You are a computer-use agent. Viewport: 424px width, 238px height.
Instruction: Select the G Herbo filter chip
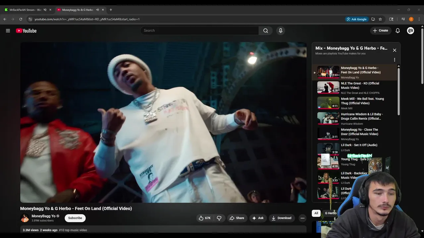click(x=330, y=213)
